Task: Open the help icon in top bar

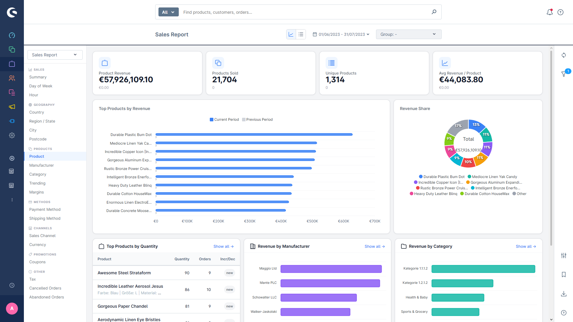Action: 560,12
